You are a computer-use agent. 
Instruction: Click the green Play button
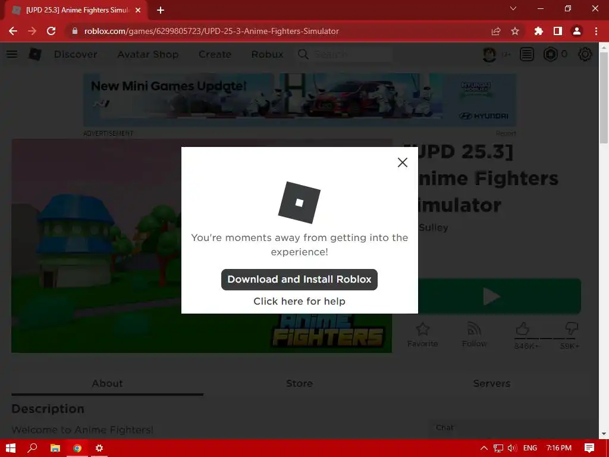(499, 296)
